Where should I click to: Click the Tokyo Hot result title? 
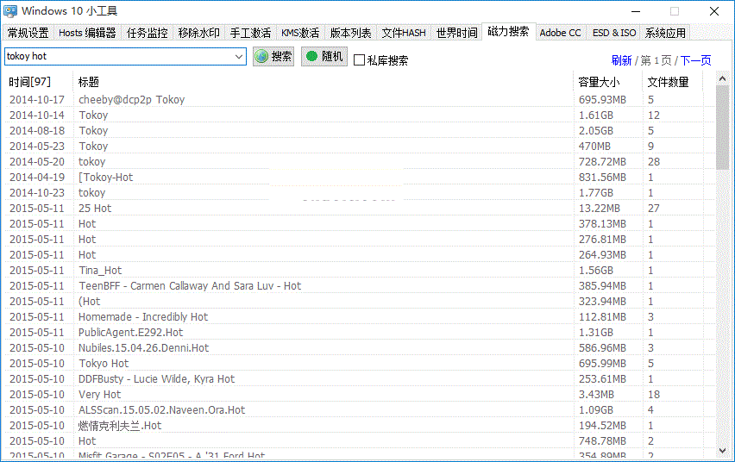[104, 363]
